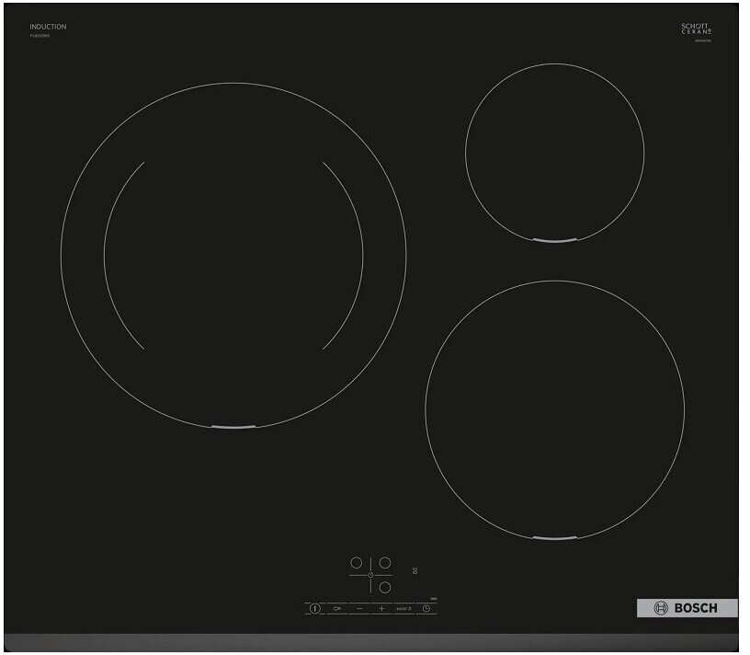
Task: Tap the child lock key icon
Action: coord(337,609)
